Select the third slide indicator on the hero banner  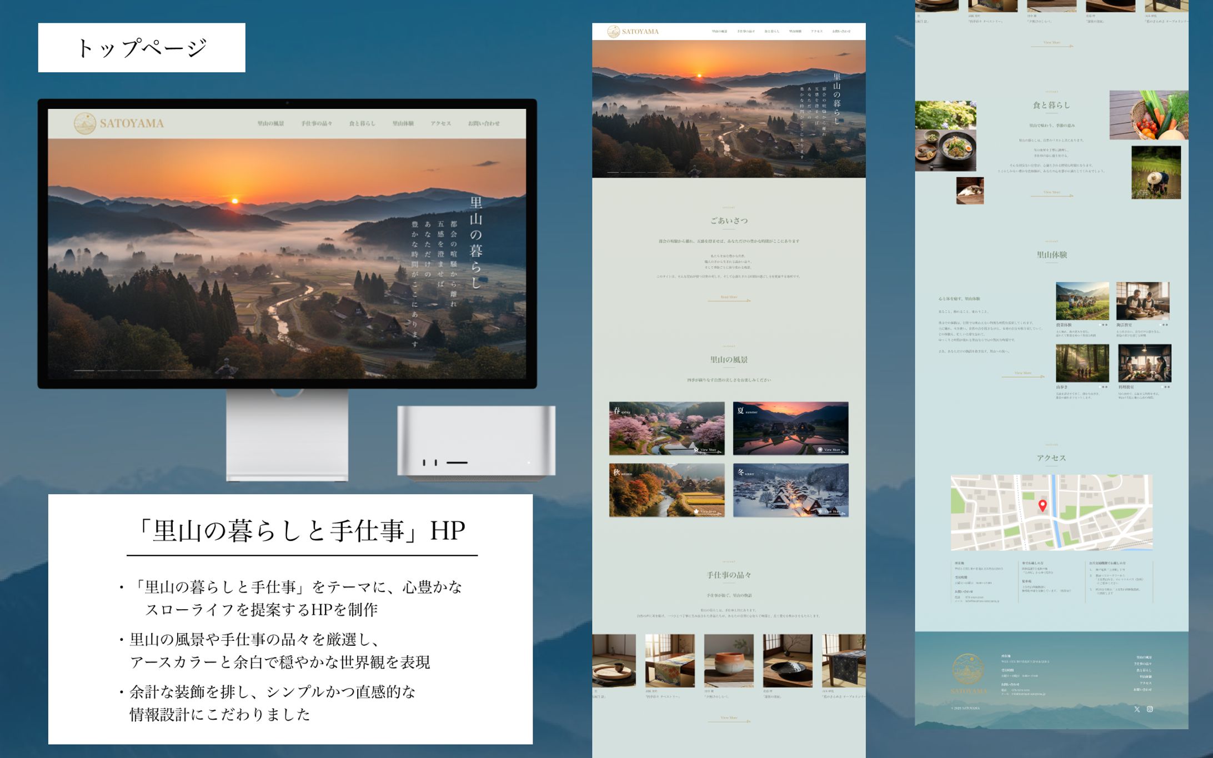pyautogui.click(x=640, y=172)
